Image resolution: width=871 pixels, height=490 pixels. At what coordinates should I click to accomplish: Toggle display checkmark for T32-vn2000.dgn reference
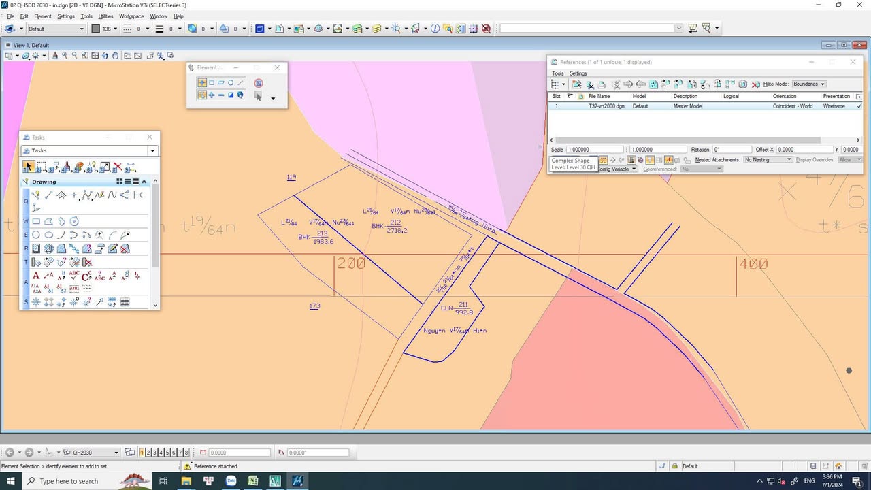(x=859, y=106)
